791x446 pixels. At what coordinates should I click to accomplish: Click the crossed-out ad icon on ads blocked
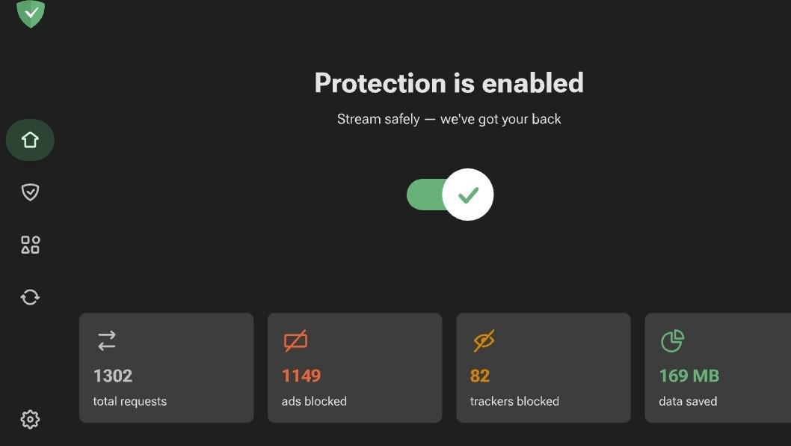295,340
